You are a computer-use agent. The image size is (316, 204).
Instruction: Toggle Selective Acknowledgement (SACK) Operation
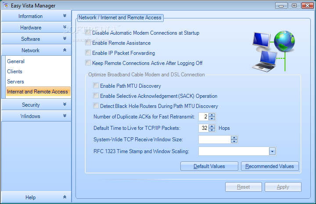pyautogui.click(x=96, y=96)
